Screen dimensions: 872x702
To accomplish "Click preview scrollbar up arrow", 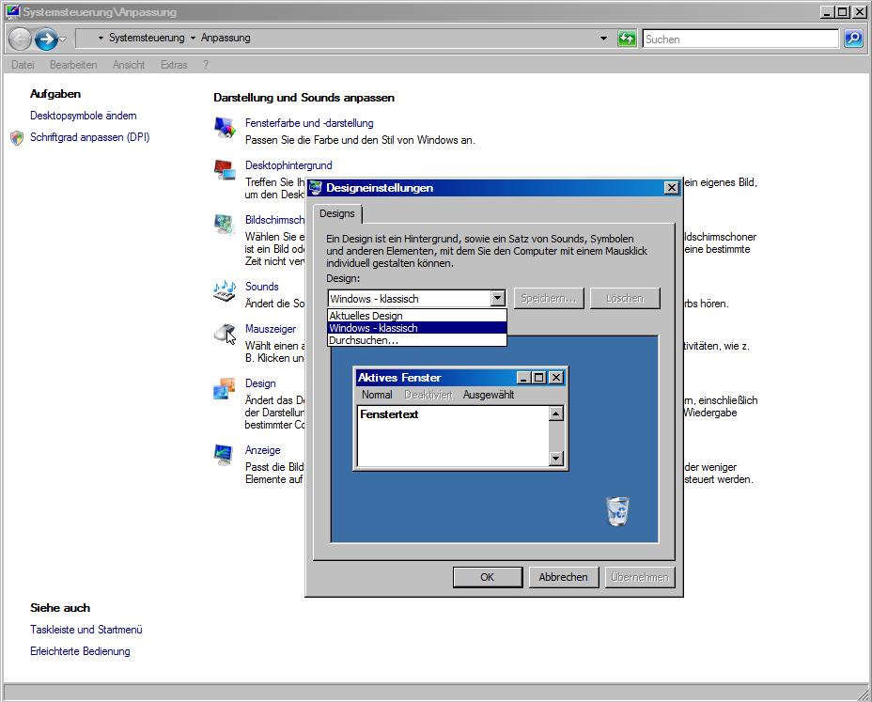I will (556, 413).
